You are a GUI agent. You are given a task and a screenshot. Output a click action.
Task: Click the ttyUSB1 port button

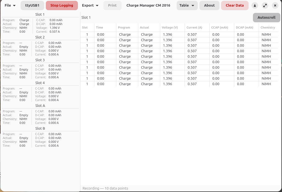click(32, 5)
